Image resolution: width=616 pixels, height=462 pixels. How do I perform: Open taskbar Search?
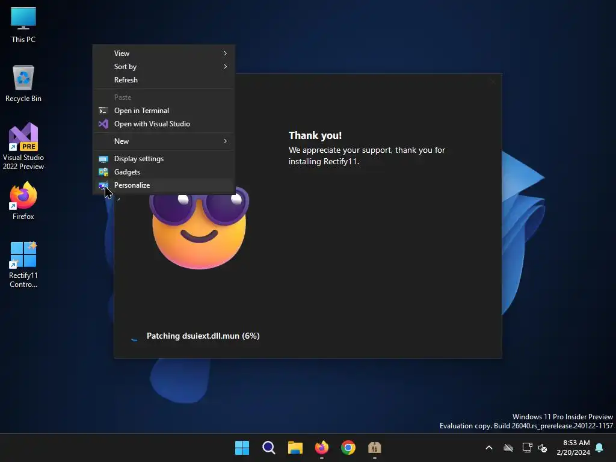[269, 448]
